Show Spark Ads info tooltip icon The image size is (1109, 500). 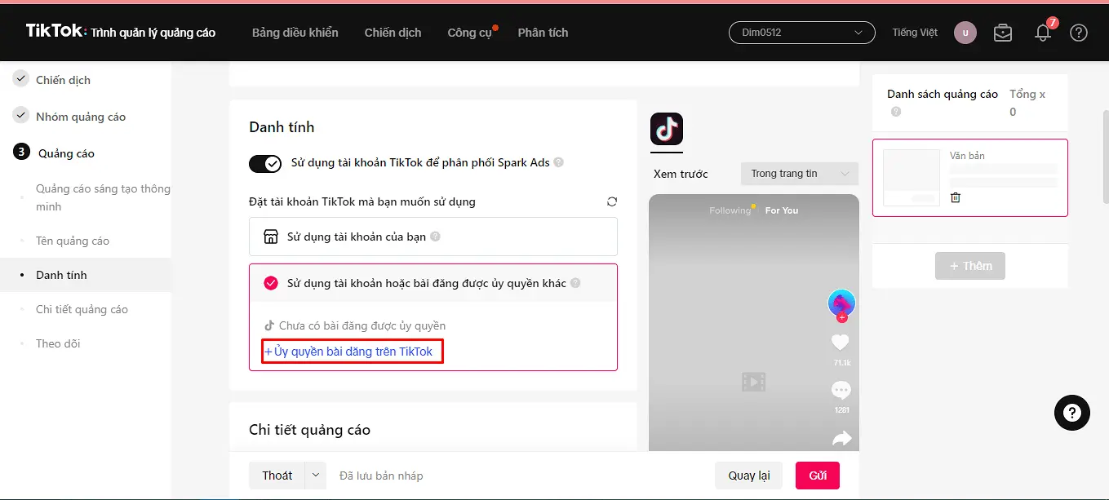[559, 162]
